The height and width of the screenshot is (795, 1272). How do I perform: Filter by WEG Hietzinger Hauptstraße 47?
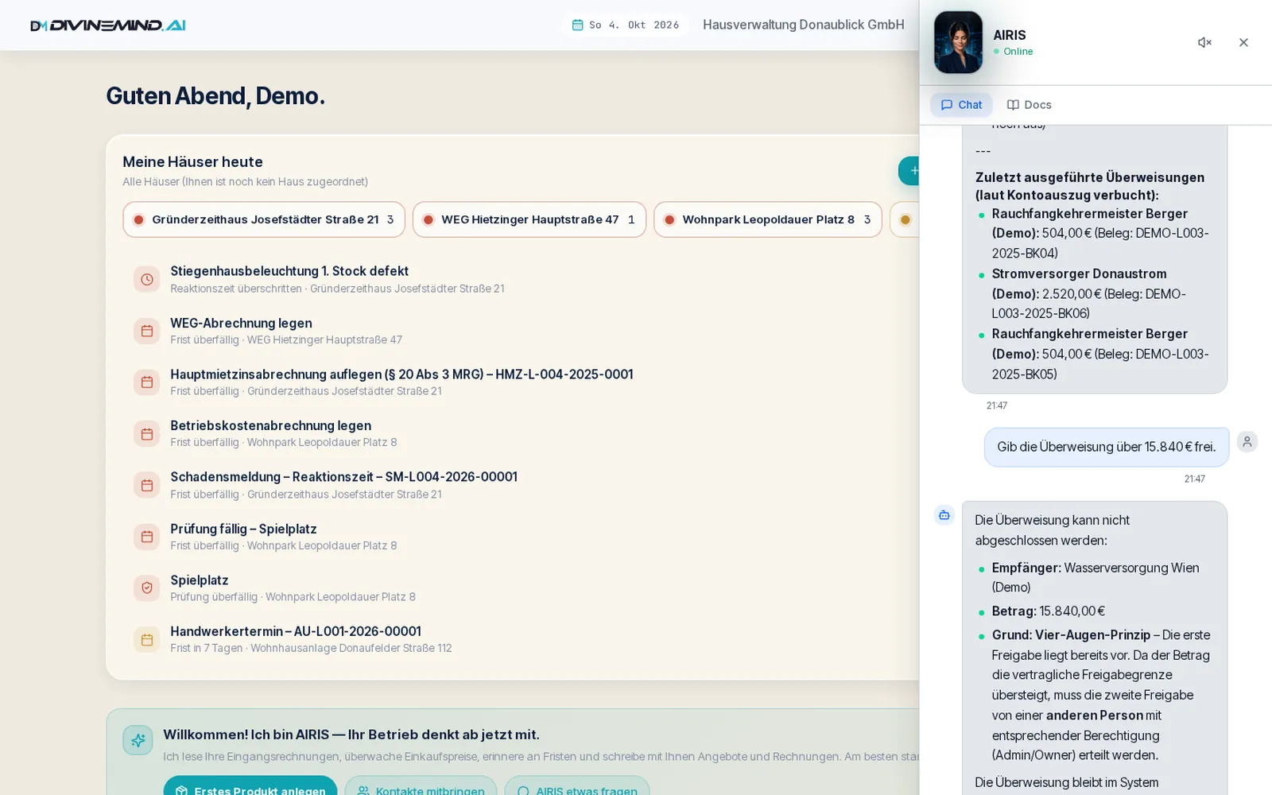(x=529, y=219)
